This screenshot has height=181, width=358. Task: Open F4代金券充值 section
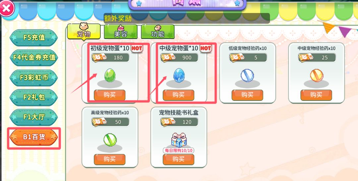(x=34, y=58)
